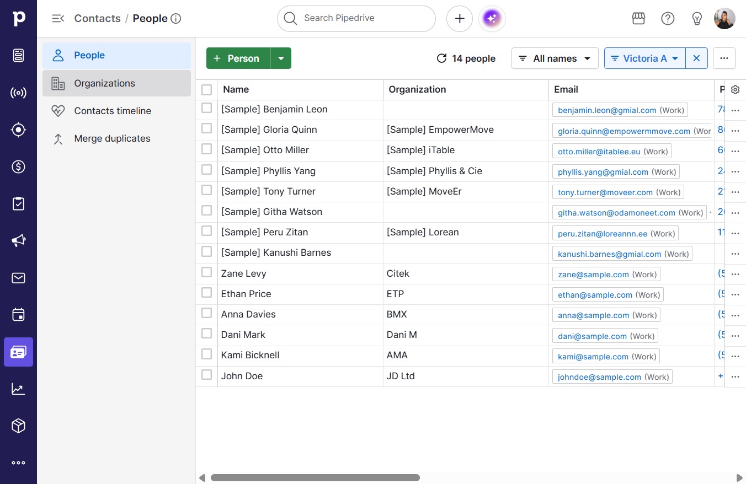Open Mail envelope icon in sidebar

pos(18,278)
